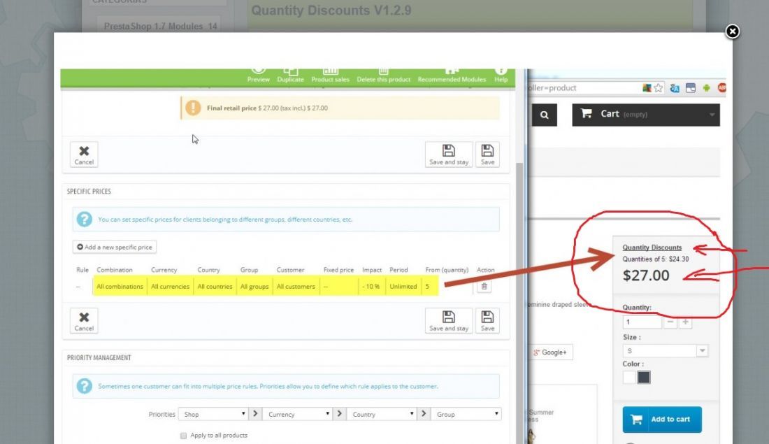Image resolution: width=769 pixels, height=444 pixels.
Task: Close the lightbox with the X button
Action: click(732, 31)
